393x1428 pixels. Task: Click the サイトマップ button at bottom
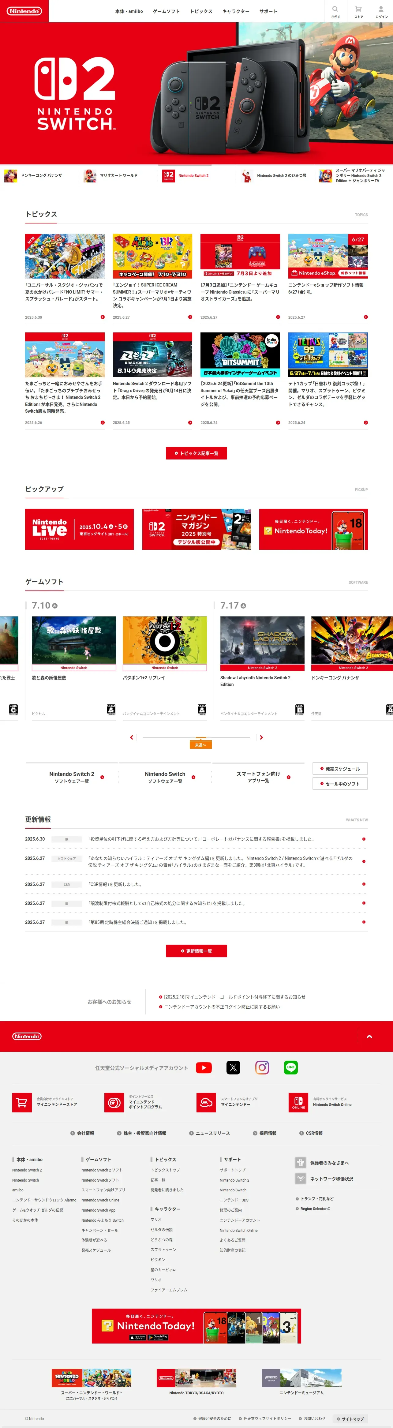(350, 1419)
